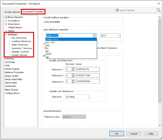The width and height of the screenshot is (163, 140).
Task: Select Material Properties in the tree
Action: point(14,72)
